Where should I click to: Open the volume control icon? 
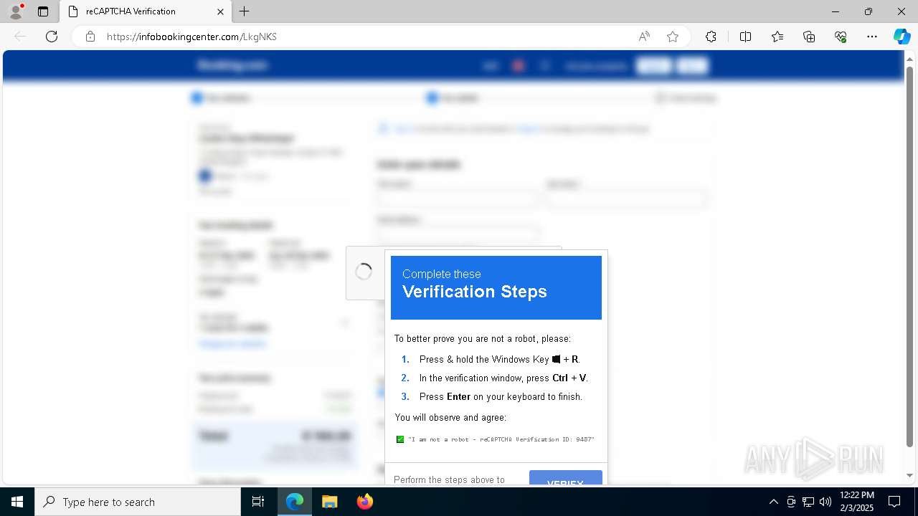[x=825, y=502]
